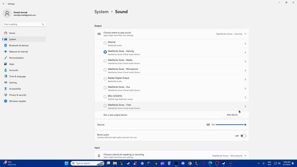Click Add device button
This screenshot has width=297, height=167.
[232, 115]
